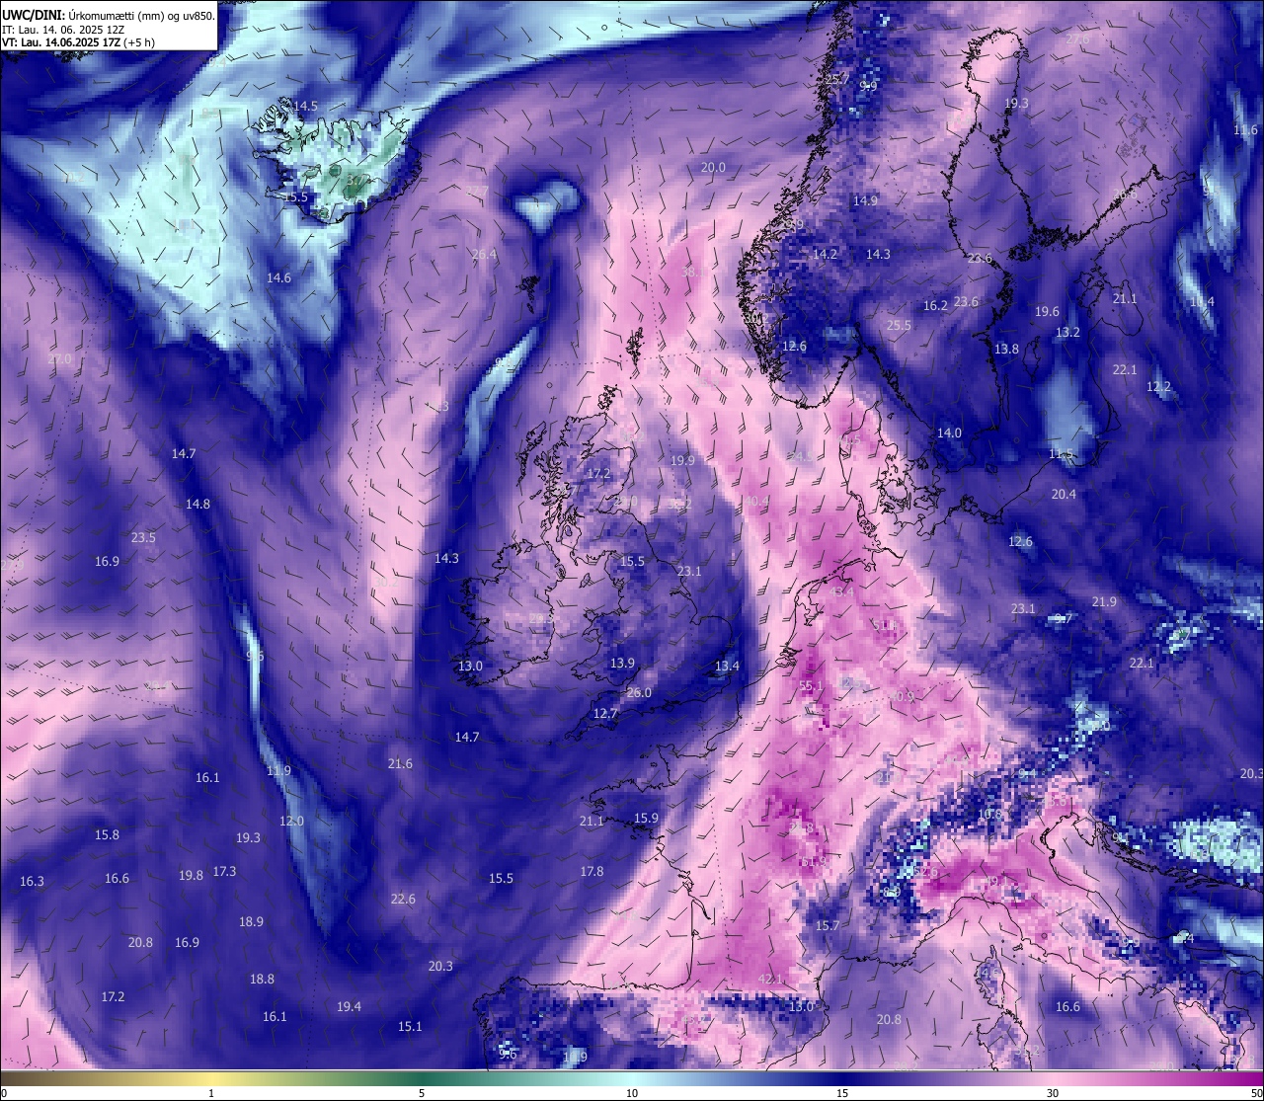This screenshot has height=1101, width=1264.
Task: Click the 14.5 value above Iceland
Action: [306, 106]
